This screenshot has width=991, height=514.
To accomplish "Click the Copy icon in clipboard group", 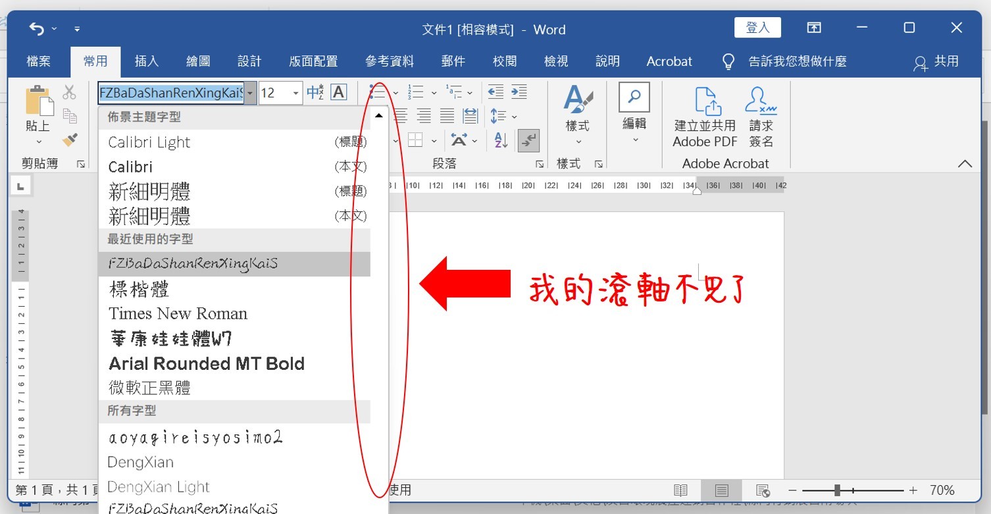I will 70,115.
